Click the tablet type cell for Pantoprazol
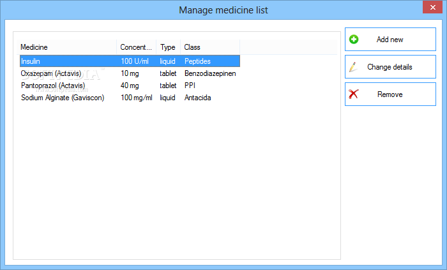447x270 pixels. (168, 86)
